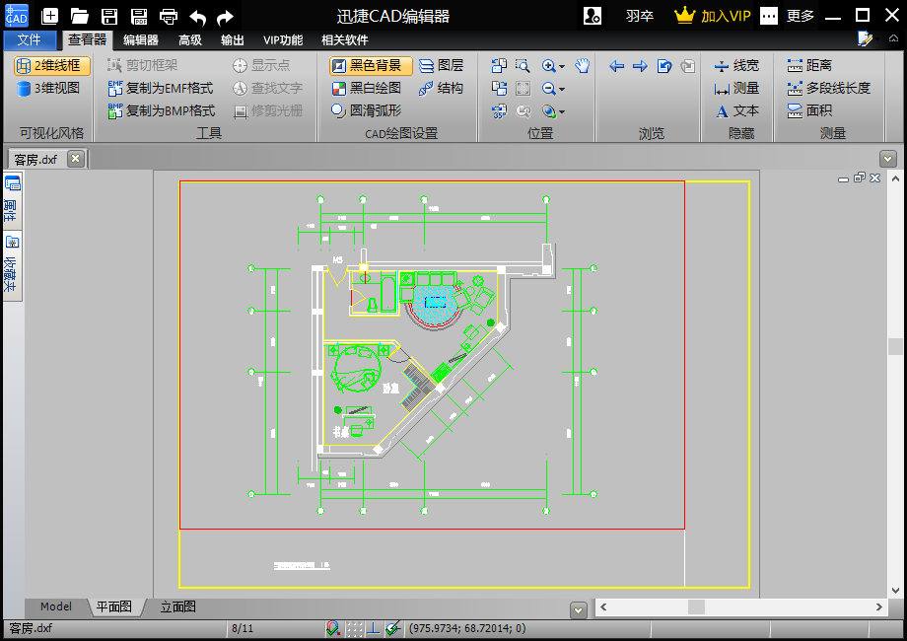
Task: Toggle 文本 text display
Action: [736, 110]
